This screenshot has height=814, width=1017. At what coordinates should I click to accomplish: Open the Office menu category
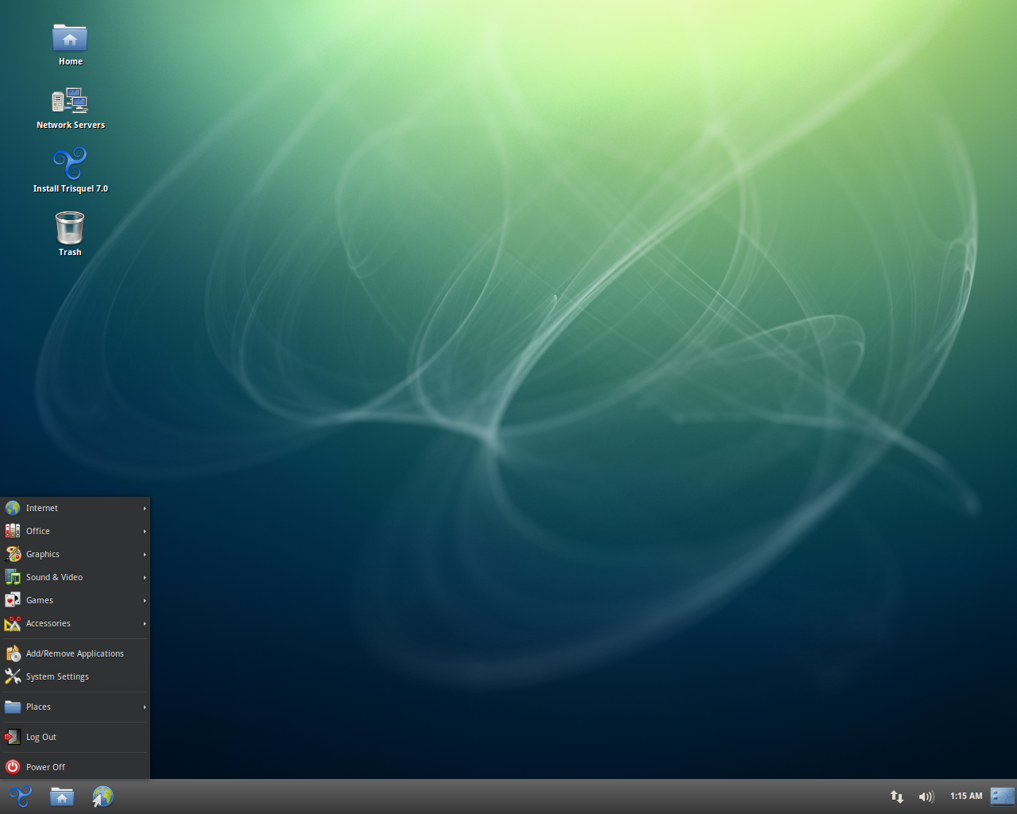click(75, 531)
